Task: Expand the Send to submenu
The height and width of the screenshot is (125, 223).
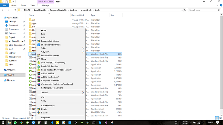Action: [60, 92]
